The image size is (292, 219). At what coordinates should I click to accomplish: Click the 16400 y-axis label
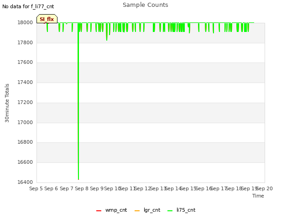coord(25,182)
